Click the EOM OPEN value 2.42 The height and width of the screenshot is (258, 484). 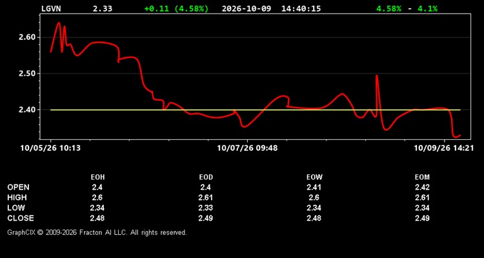(x=422, y=187)
